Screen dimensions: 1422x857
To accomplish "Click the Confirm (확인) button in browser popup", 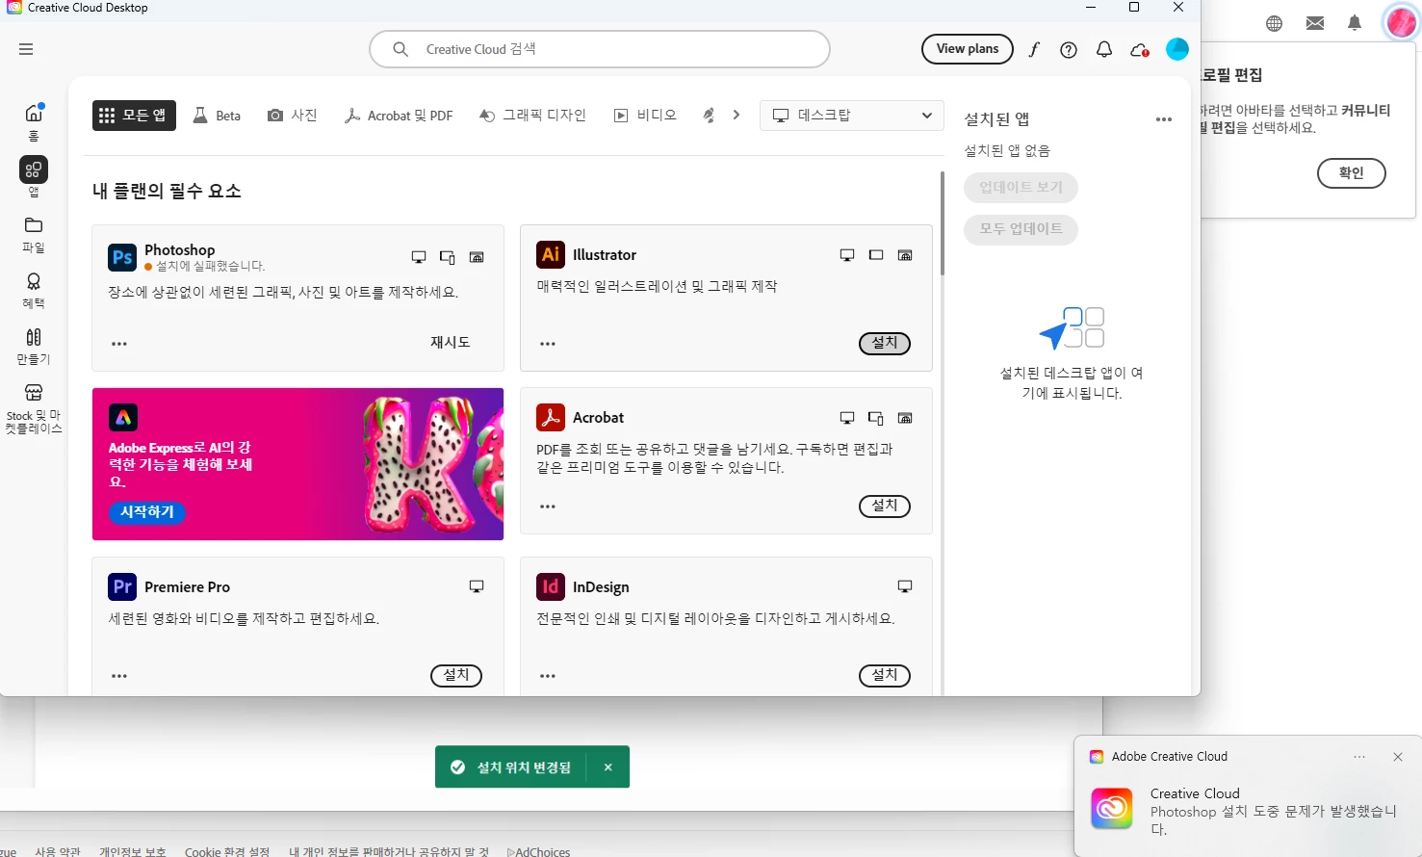I will point(1352,173).
